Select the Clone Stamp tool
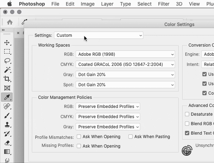The image size is (214, 163). 7,124
